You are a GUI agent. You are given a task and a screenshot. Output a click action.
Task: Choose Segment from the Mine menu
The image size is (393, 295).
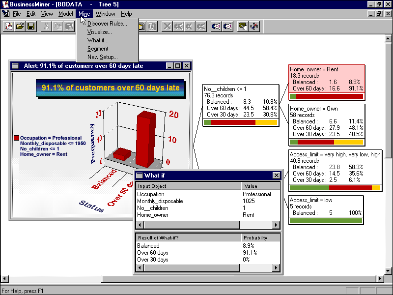click(x=107, y=49)
